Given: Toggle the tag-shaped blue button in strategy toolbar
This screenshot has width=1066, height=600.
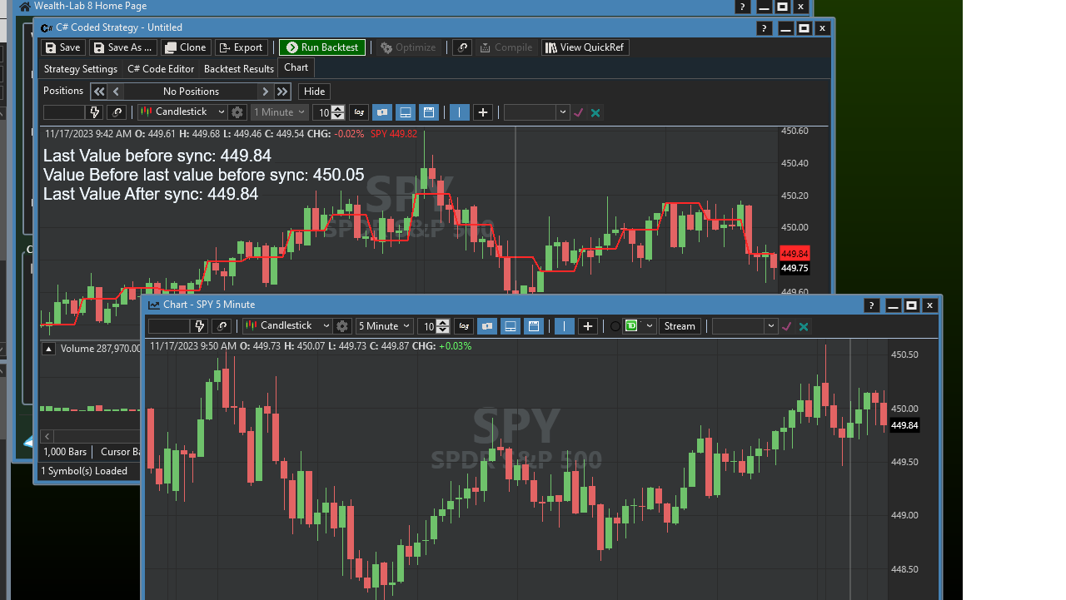Looking at the screenshot, I should click(x=382, y=112).
